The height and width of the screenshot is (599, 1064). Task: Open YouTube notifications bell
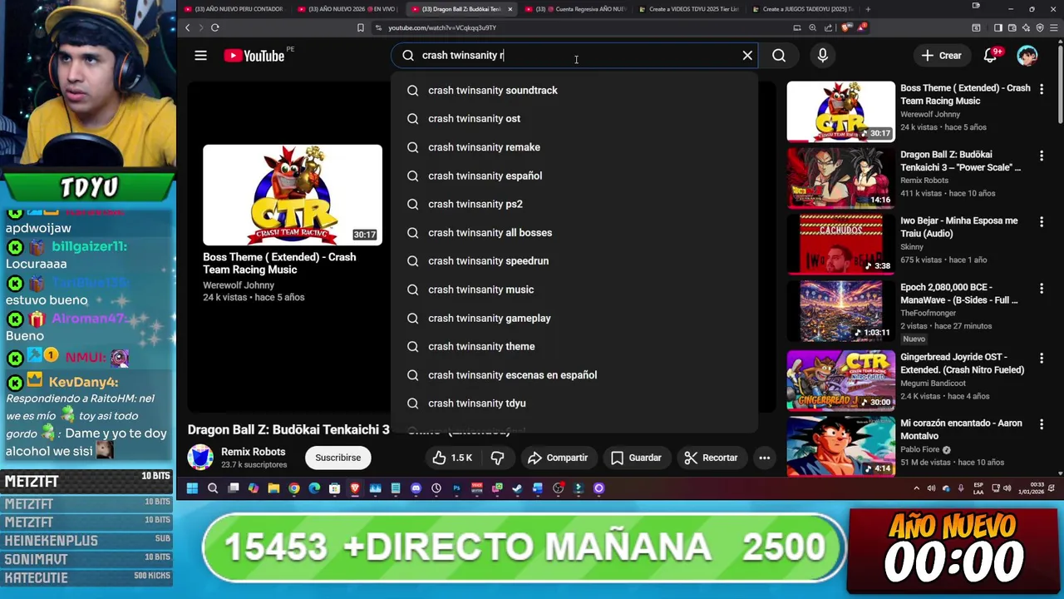[x=990, y=56]
